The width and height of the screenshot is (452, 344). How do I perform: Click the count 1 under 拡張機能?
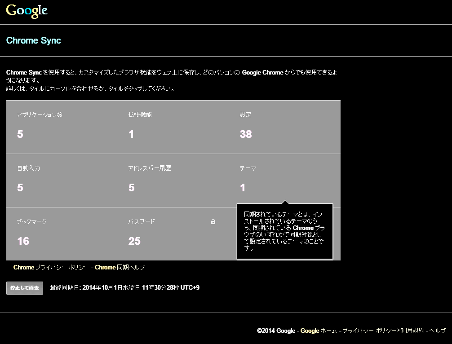132,134
